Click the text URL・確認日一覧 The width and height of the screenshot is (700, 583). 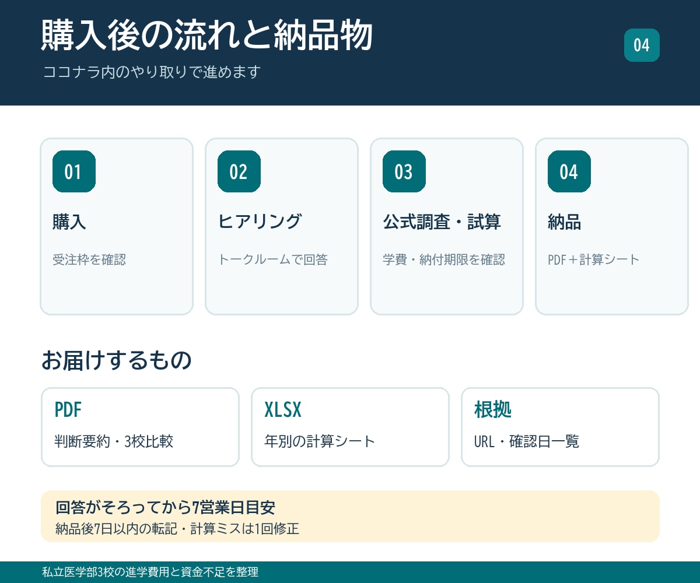click(x=527, y=441)
